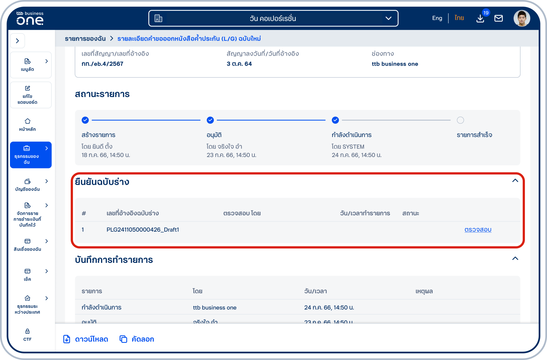547x360 pixels.
Task: Click the ttb business one logo
Action: pos(30,18)
